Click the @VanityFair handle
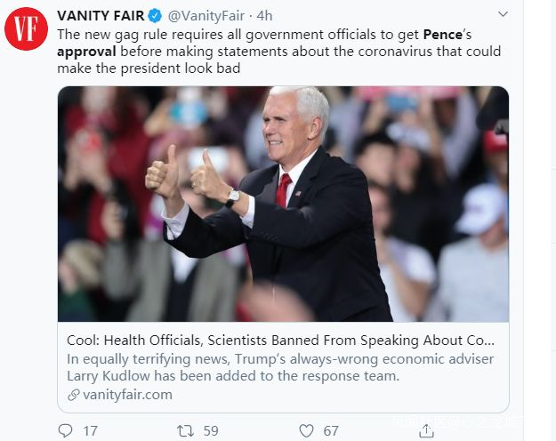Viewport: 556px width, 441px height. coord(205,15)
